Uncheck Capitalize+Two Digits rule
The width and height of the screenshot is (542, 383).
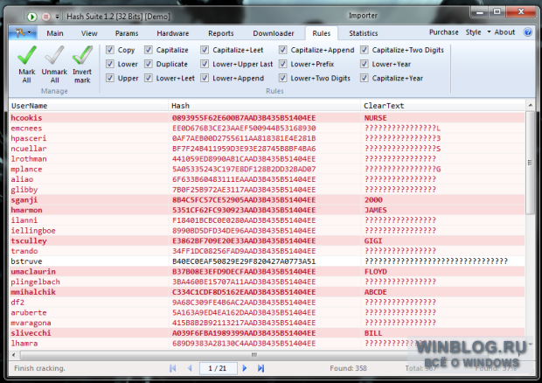pyautogui.click(x=364, y=50)
